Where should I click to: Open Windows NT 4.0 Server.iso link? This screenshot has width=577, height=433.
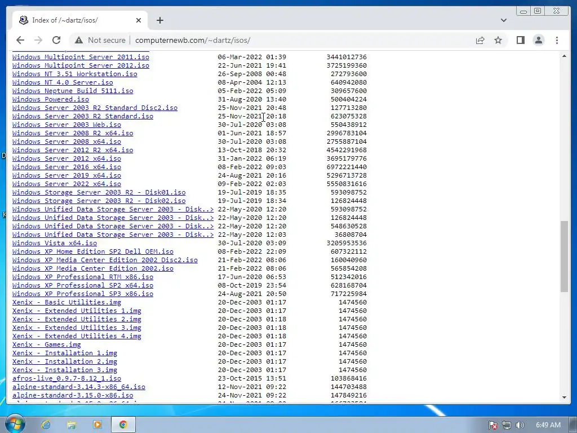tap(63, 82)
